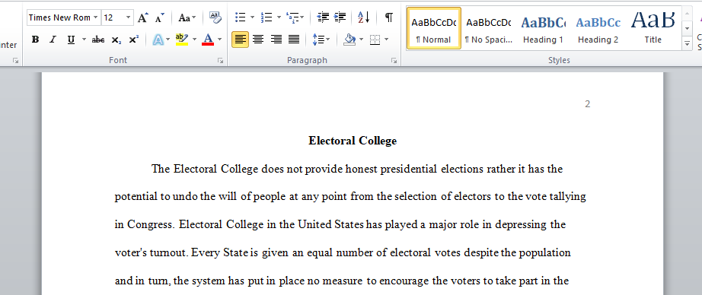Select Align Text Left
Screen dimensions: 702x295
coord(240,40)
